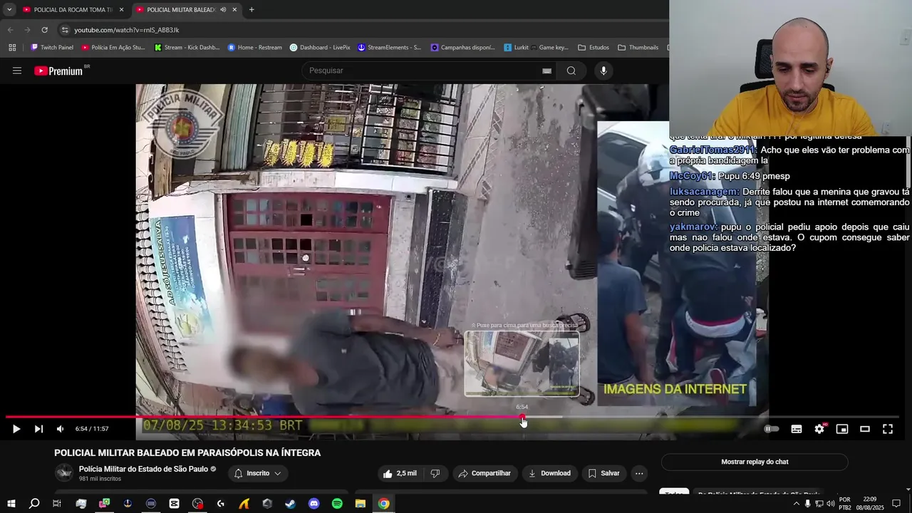Open Discord from the taskbar
912x513 pixels.
[x=314, y=504]
